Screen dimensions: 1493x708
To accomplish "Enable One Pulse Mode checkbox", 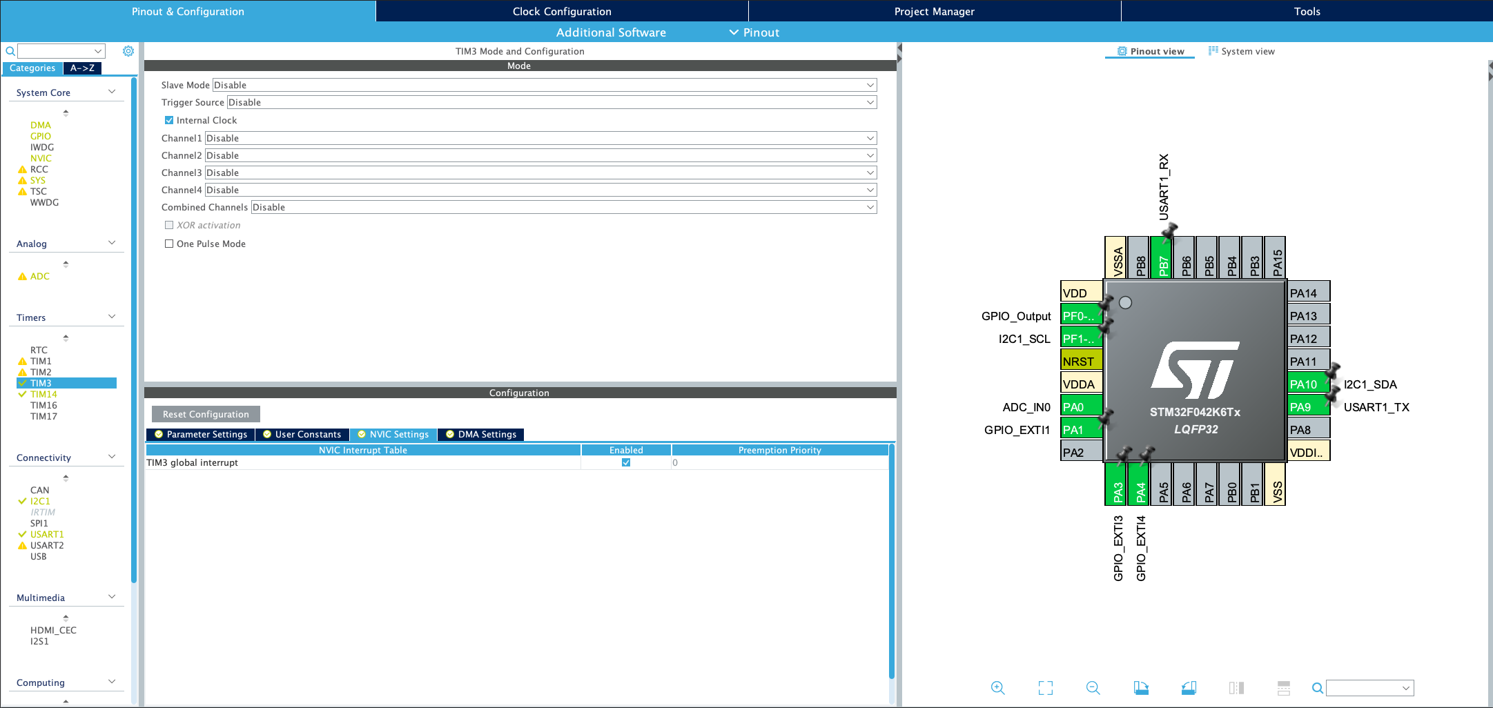I will point(169,244).
